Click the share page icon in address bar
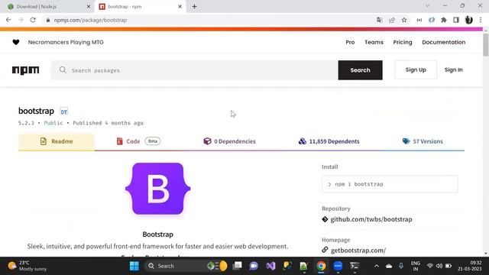 (392, 20)
